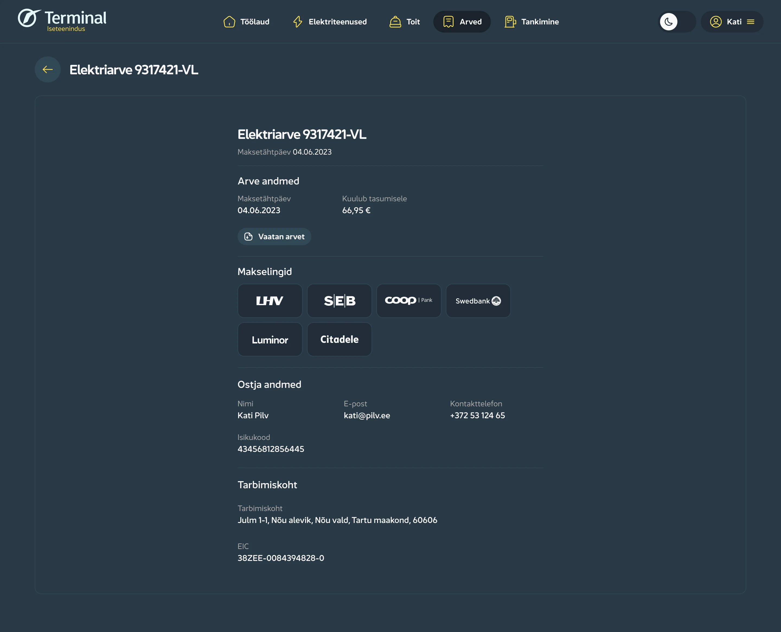Click the Toit food bell icon
This screenshot has width=781, height=632.
click(x=395, y=22)
